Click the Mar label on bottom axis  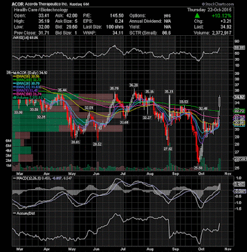(19, 249)
